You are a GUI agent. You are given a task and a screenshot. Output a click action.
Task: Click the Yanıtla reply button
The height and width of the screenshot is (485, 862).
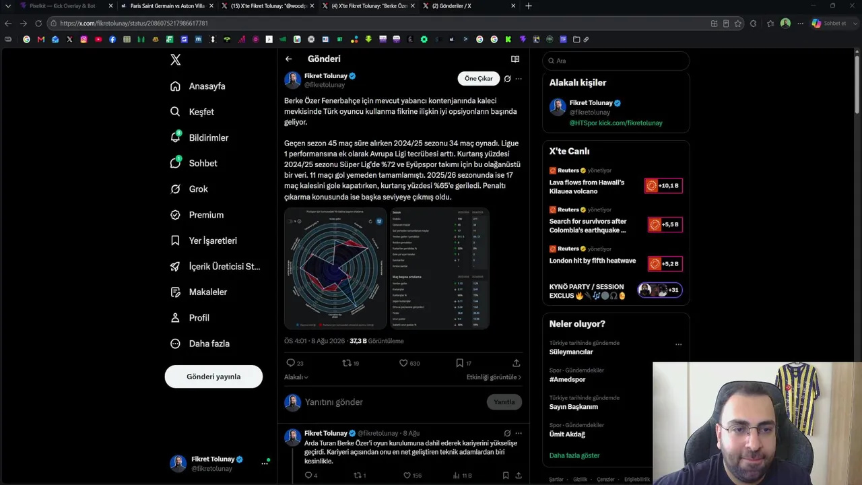[x=504, y=402]
